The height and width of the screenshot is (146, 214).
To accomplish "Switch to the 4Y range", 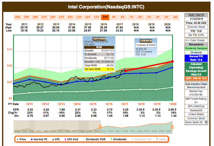I will click(157, 17).
